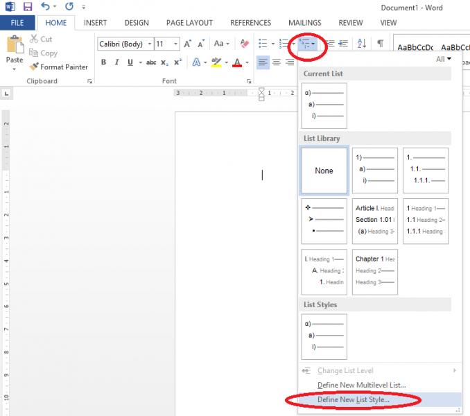The image size is (470, 416).
Task: Click the Save icon in quick access toolbar
Action: click(x=28, y=7)
